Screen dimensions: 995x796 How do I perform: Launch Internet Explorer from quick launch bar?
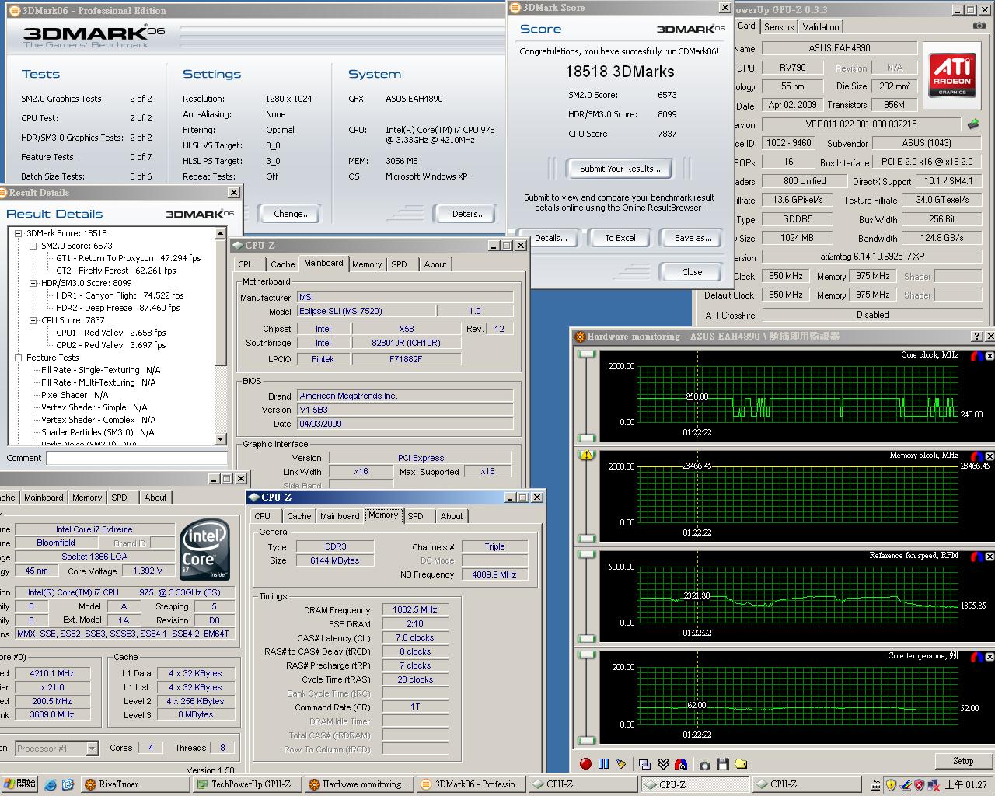(x=51, y=784)
